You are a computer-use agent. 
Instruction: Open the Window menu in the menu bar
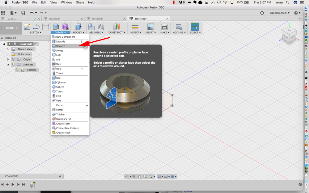click(x=66, y=2)
